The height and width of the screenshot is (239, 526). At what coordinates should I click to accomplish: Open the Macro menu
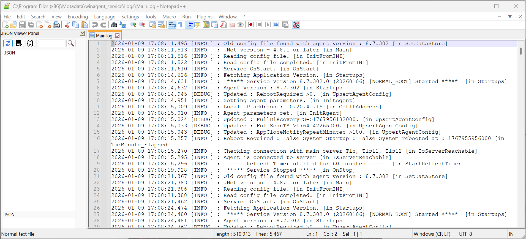click(x=169, y=17)
